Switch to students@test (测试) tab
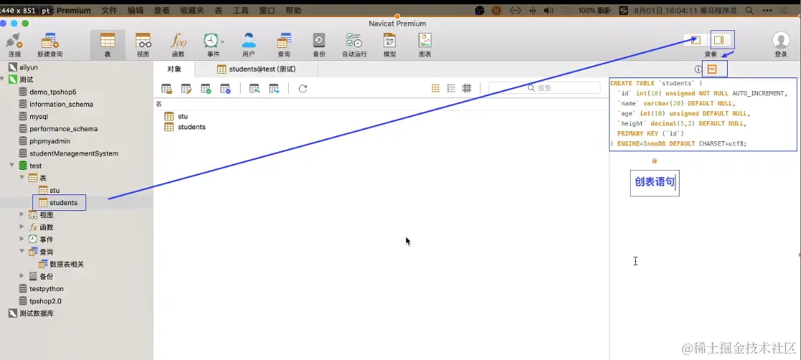This screenshot has height=360, width=801. click(x=256, y=70)
